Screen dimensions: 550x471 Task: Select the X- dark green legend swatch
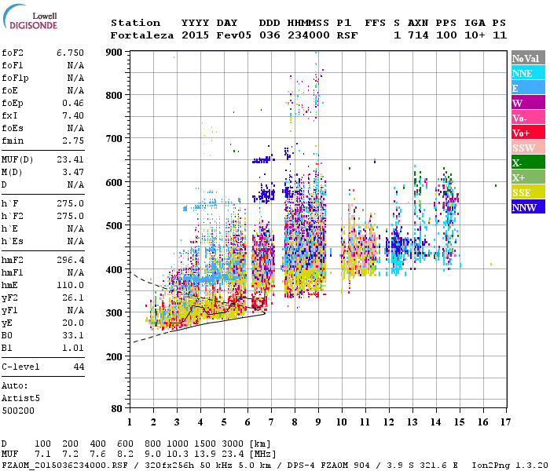[528, 162]
